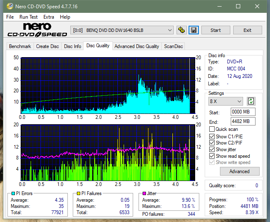Uncheck Show C2/PIF option
The width and height of the screenshot is (270, 222).
(x=212, y=143)
